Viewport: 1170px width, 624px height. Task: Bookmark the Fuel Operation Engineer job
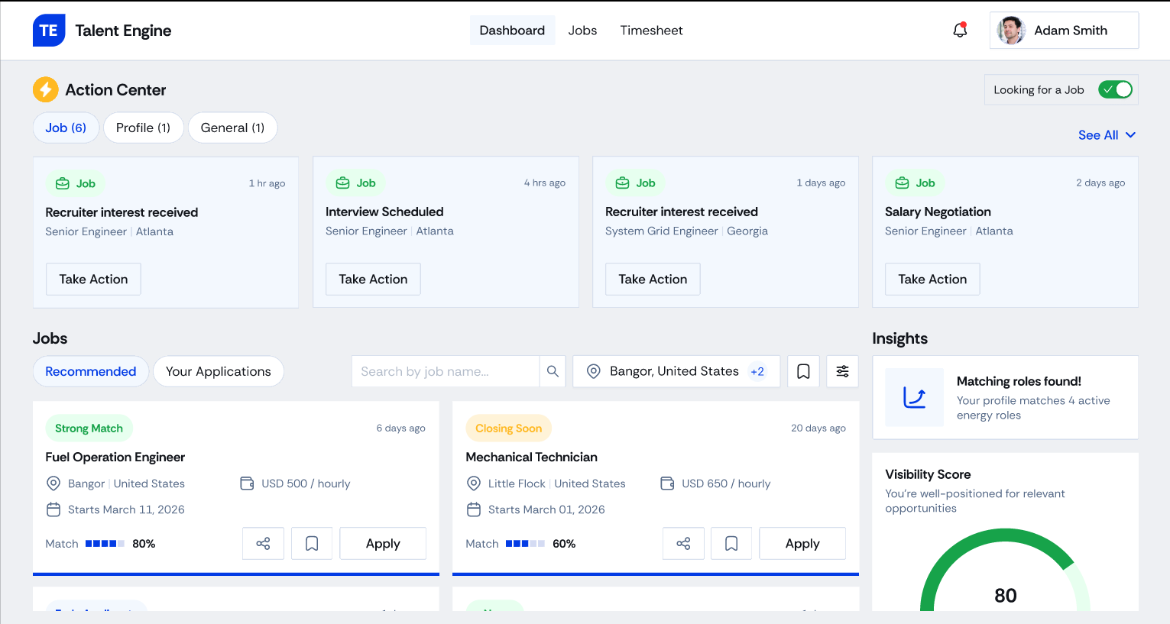312,544
